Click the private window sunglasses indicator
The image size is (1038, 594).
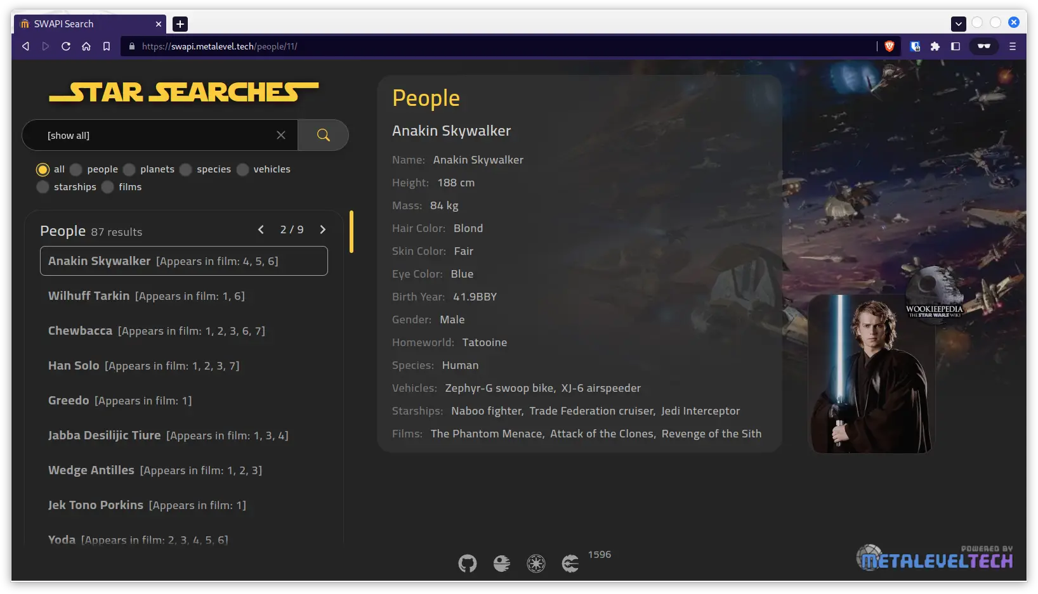click(x=984, y=46)
